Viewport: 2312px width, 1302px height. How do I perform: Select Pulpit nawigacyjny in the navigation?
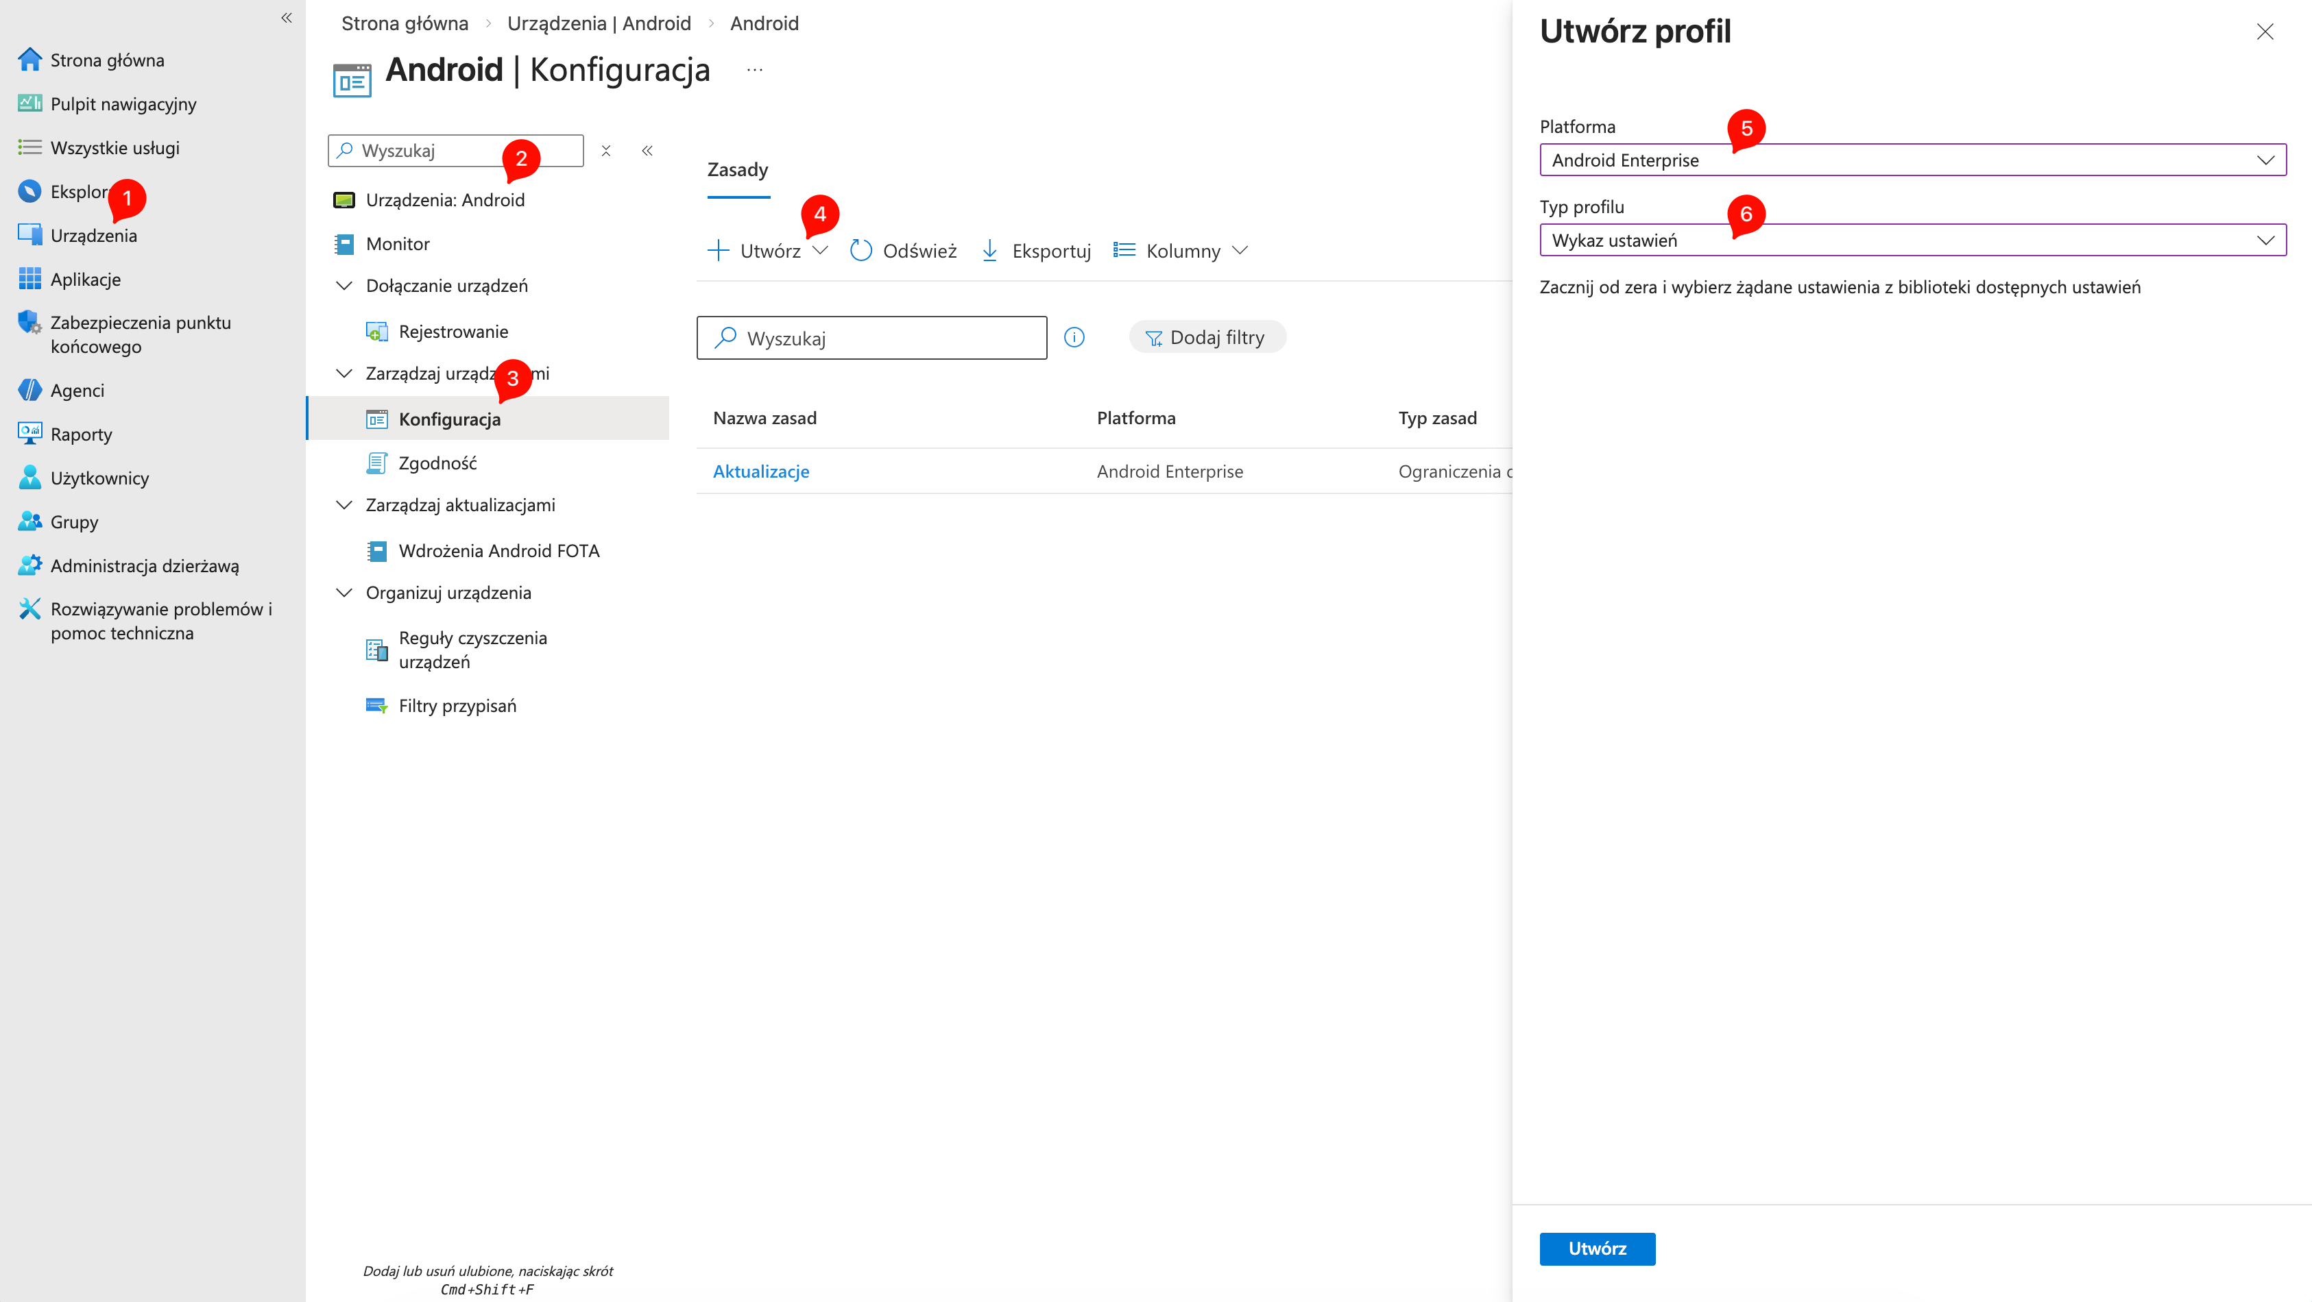123,103
